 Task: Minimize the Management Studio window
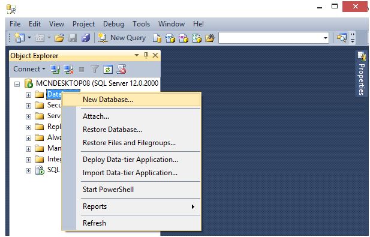click(x=320, y=7)
